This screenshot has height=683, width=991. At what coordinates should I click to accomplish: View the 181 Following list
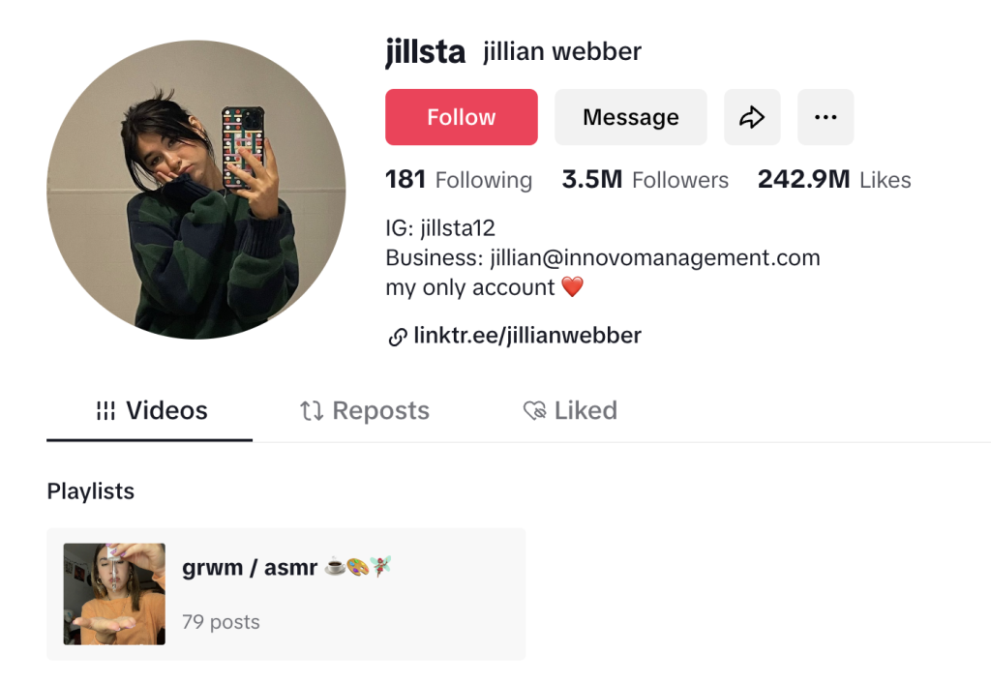pyautogui.click(x=459, y=179)
